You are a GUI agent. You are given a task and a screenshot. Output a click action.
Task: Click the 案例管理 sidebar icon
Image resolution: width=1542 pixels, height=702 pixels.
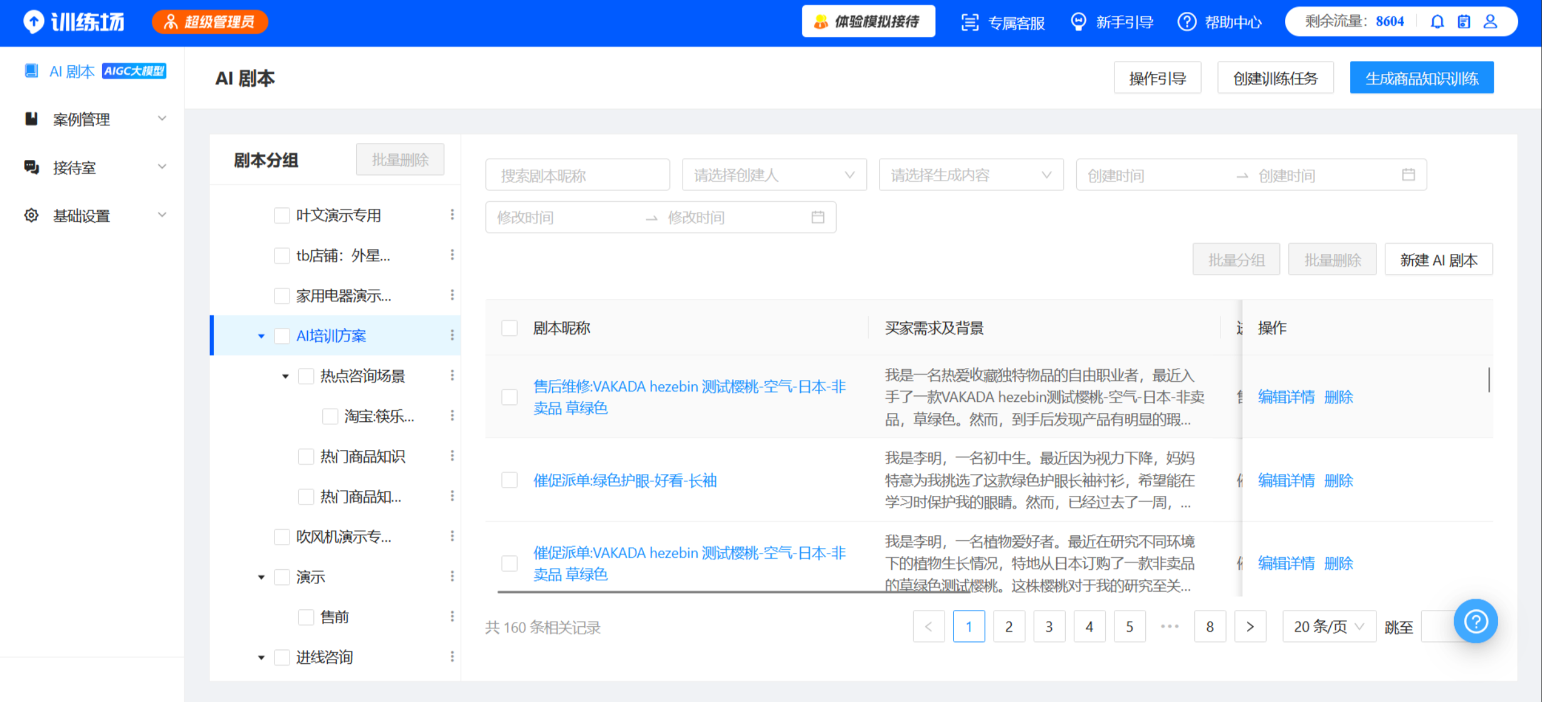31,118
